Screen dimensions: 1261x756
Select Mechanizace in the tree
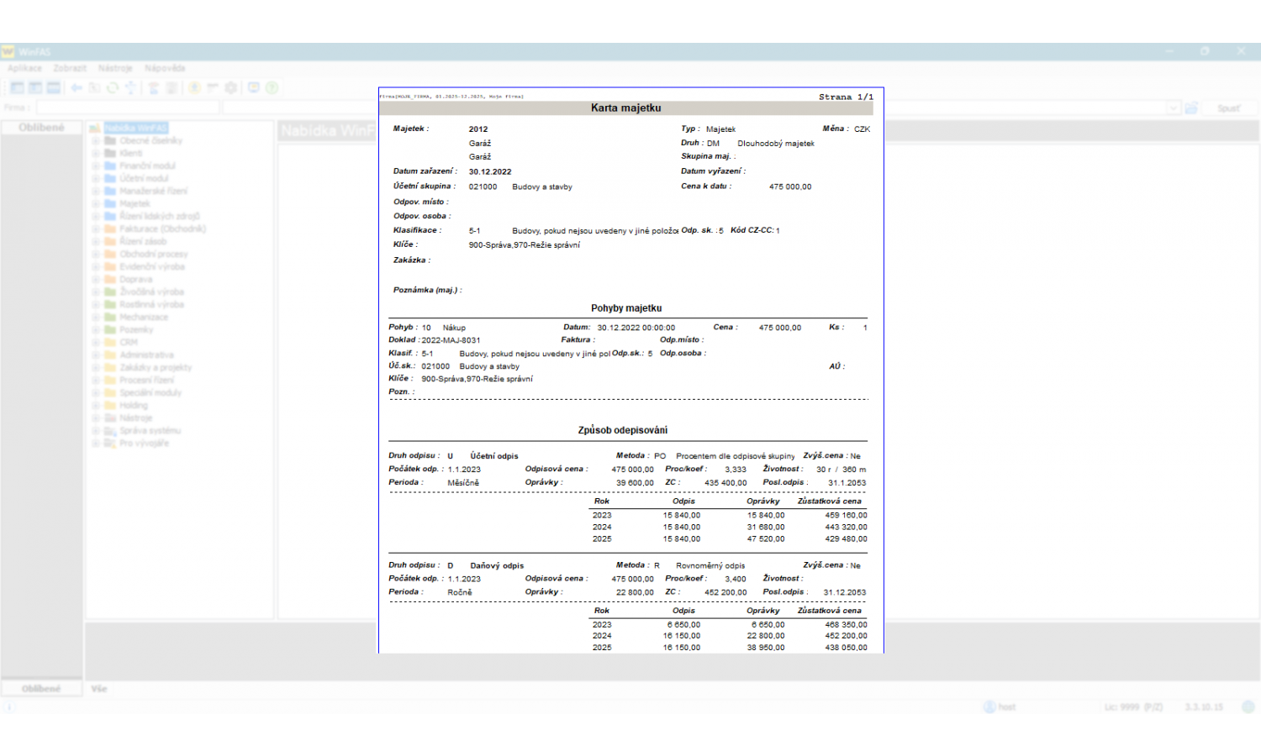144,317
